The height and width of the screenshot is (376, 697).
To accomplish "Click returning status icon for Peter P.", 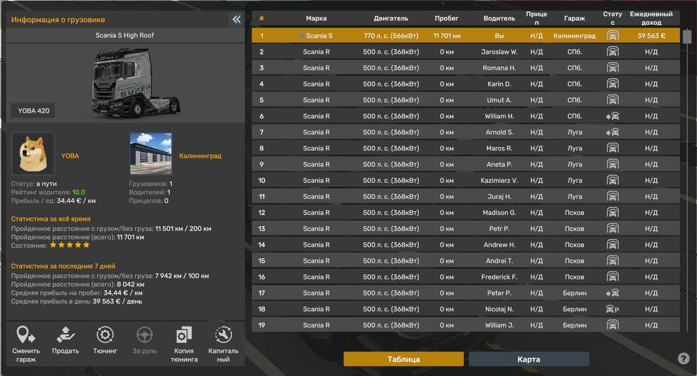I will click(x=613, y=293).
